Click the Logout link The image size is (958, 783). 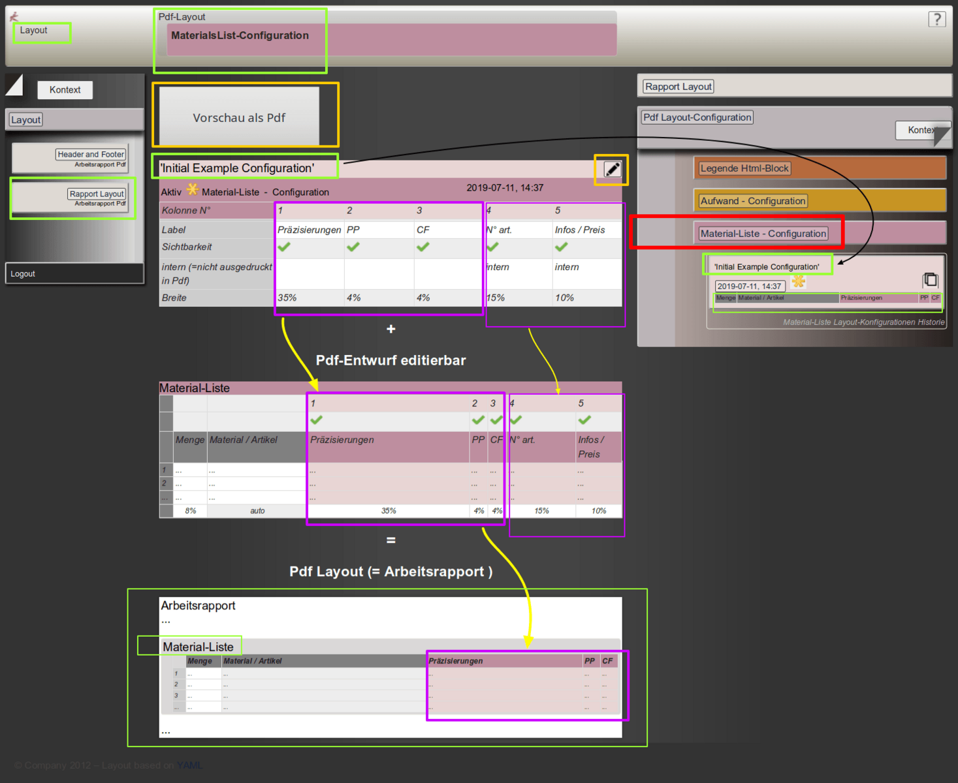(x=23, y=274)
